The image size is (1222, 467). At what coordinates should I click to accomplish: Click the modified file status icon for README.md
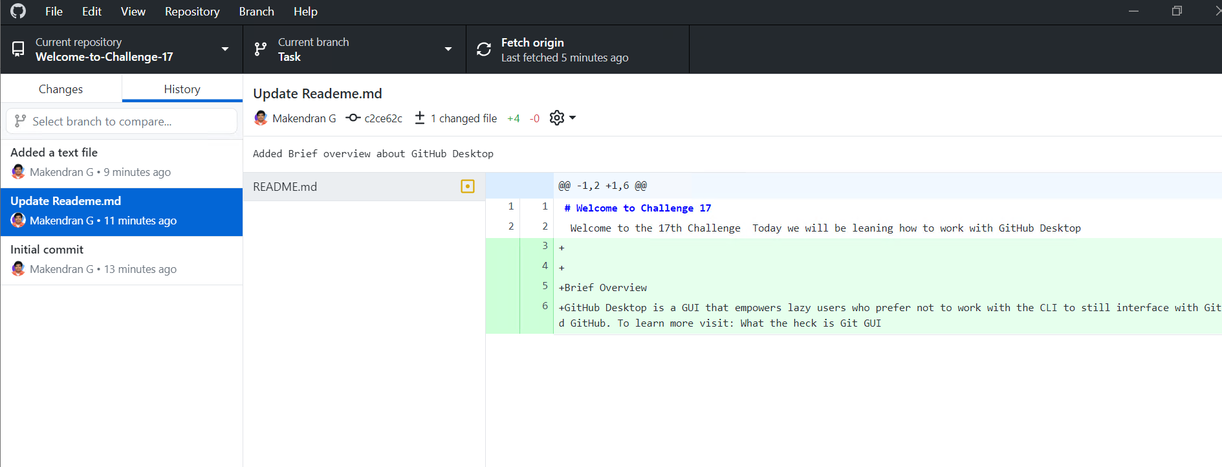point(468,186)
